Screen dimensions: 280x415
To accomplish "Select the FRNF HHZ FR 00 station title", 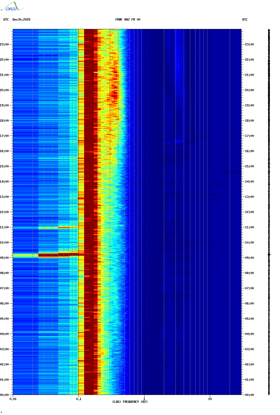I will pos(128,20).
